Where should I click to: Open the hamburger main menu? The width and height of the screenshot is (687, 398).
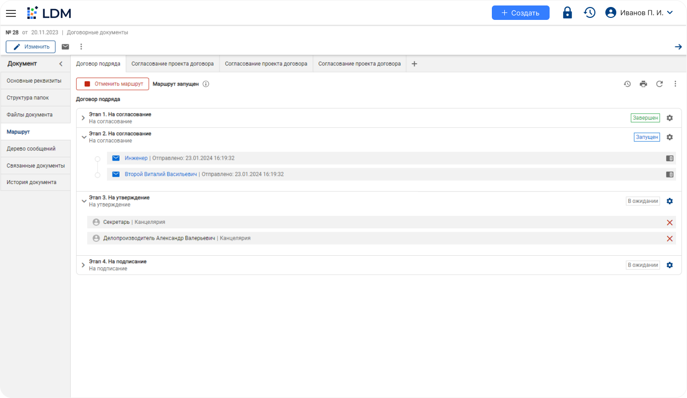[11, 13]
